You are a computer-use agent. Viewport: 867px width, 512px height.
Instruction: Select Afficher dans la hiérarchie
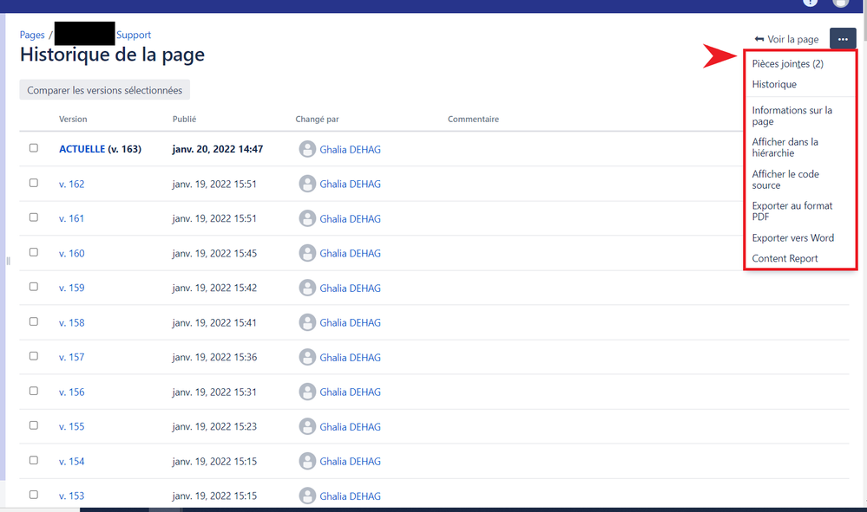pos(785,147)
